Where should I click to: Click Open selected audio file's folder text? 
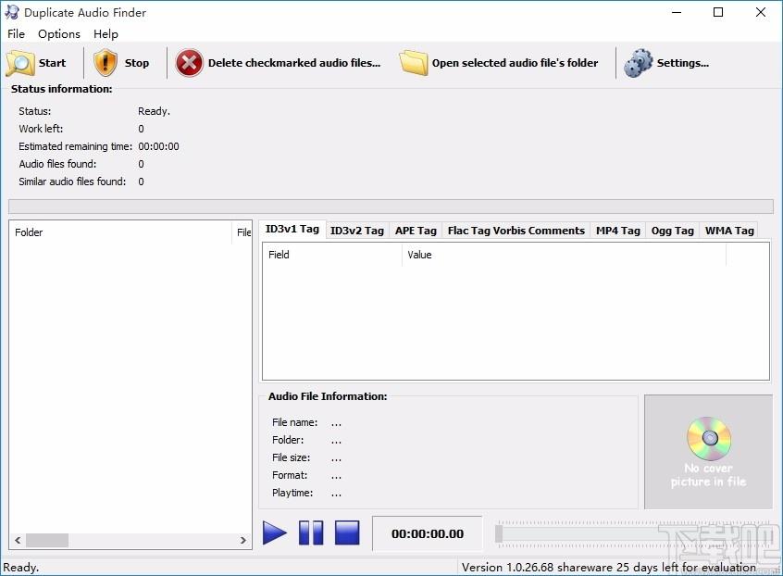[515, 63]
